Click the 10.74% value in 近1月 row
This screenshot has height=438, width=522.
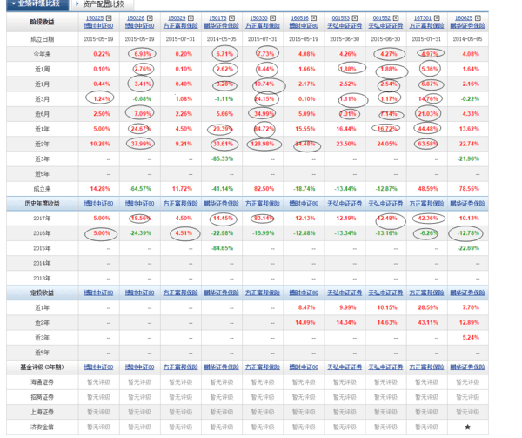264,84
